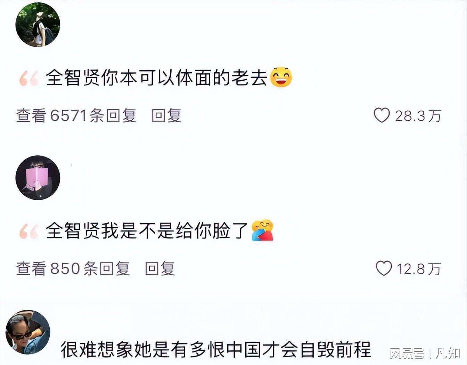
Task: Open the avatar holding a pink book
Action: (38, 178)
